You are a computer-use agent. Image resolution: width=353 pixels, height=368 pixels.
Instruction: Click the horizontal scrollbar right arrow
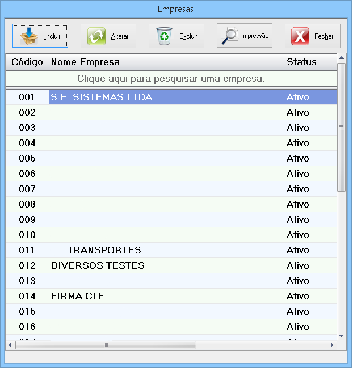[332, 345]
